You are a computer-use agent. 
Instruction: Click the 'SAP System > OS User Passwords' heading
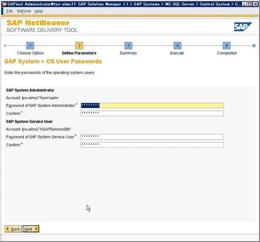53,62
